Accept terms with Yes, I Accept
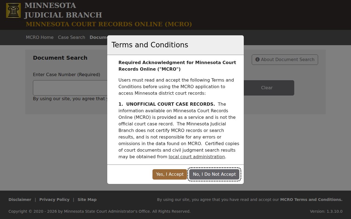 click(170, 174)
